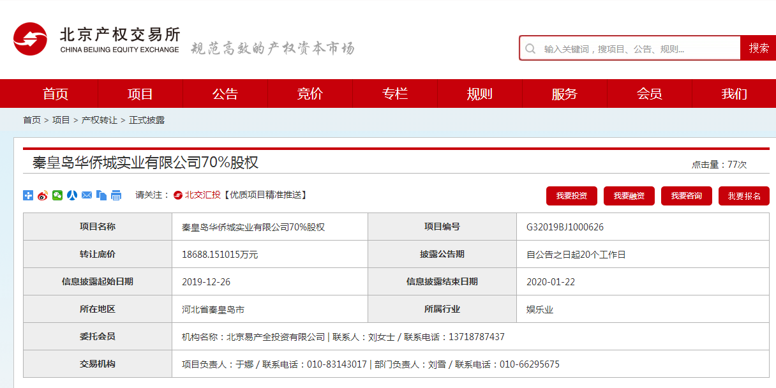Open the 项目 navigation menu

click(x=140, y=94)
